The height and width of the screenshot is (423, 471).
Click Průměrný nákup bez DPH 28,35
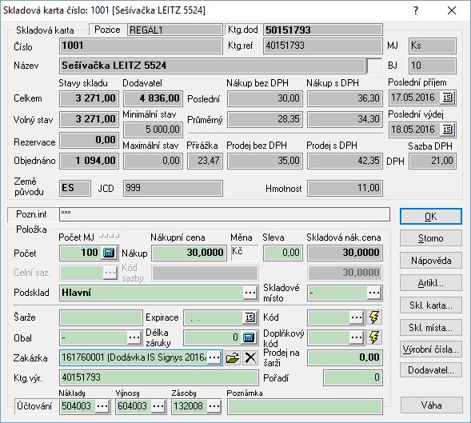[265, 119]
